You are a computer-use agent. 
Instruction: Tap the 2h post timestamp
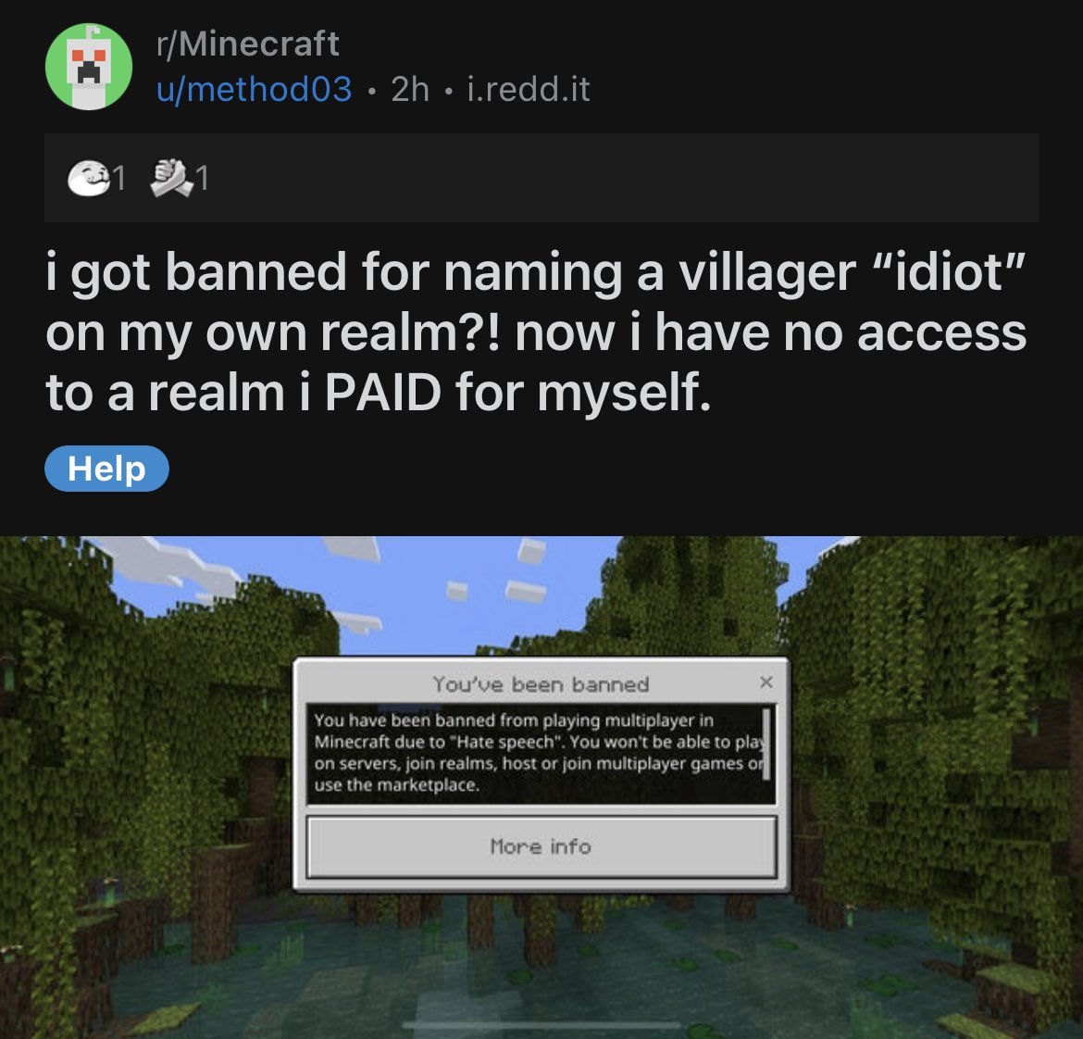coord(410,89)
